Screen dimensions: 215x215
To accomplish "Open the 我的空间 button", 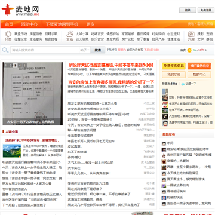I will (174, 75).
